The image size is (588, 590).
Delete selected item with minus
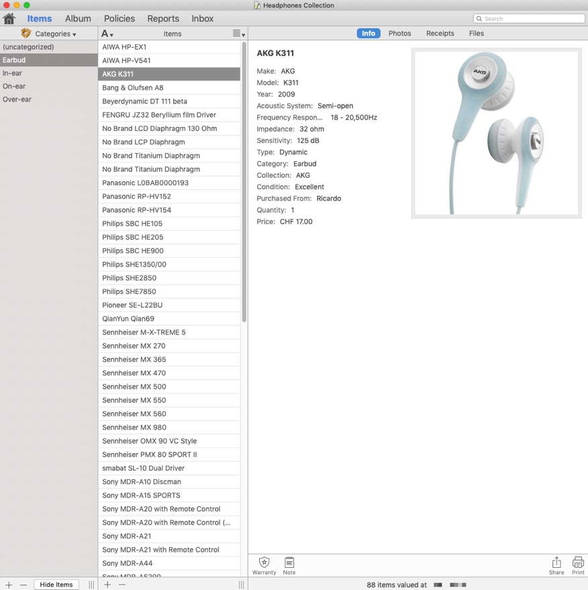122,585
